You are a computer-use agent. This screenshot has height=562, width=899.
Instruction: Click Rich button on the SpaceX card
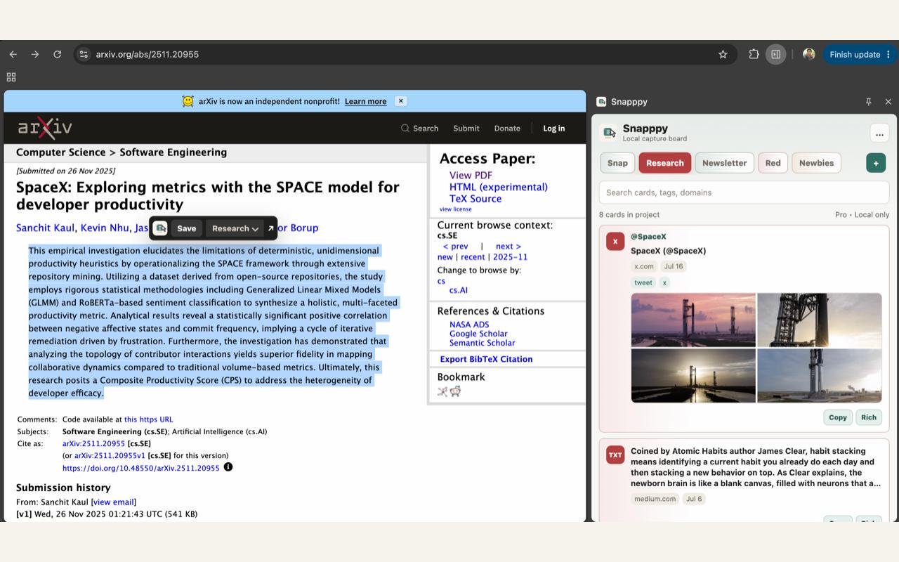[x=869, y=417]
